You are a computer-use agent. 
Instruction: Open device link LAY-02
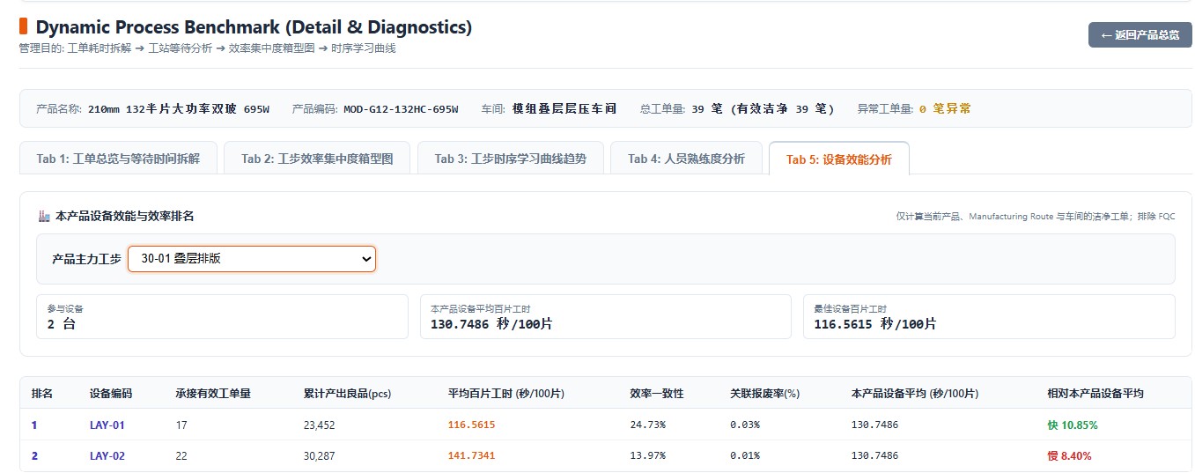coord(107,455)
